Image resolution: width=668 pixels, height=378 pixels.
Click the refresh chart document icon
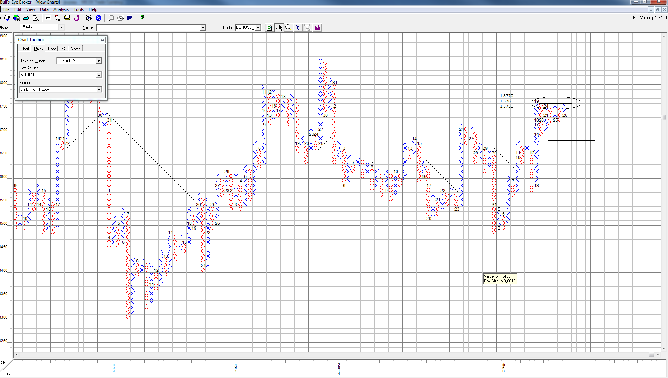[x=269, y=27]
